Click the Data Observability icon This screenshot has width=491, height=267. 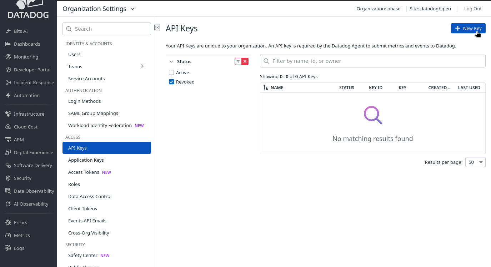[x=8, y=191]
